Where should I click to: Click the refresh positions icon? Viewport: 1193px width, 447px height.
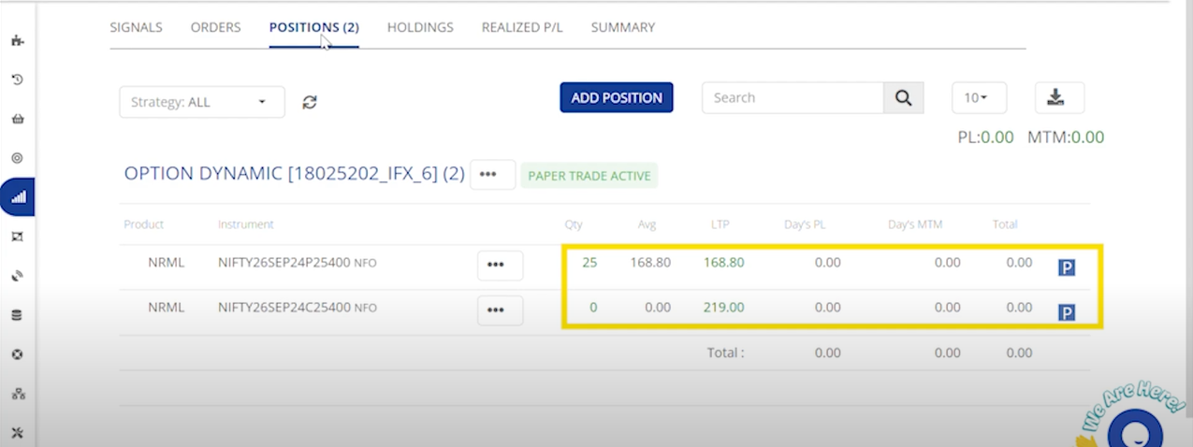(310, 102)
